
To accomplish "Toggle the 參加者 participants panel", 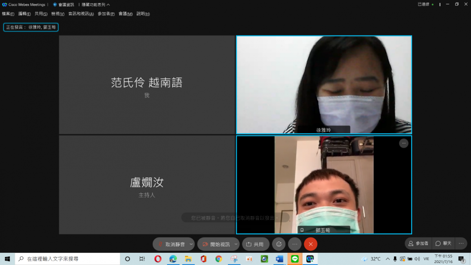I will coord(418,243).
